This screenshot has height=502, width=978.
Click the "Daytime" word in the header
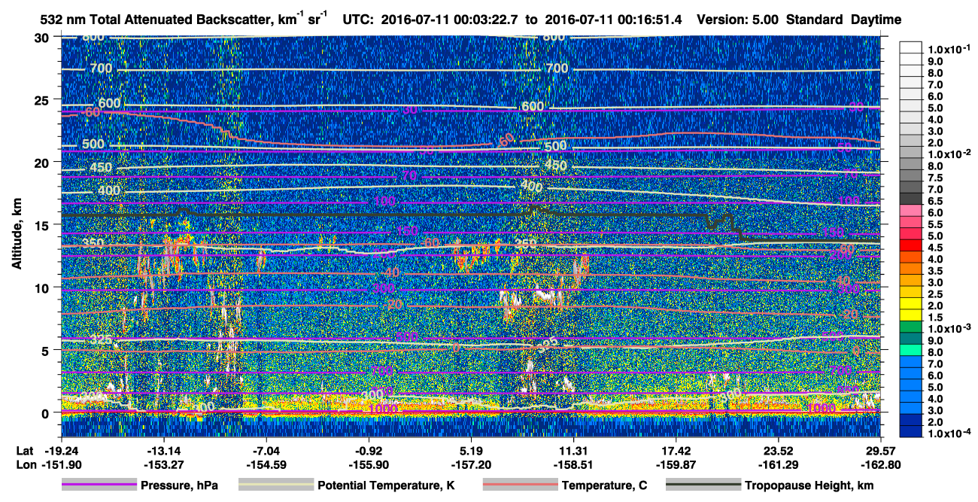coord(876,20)
